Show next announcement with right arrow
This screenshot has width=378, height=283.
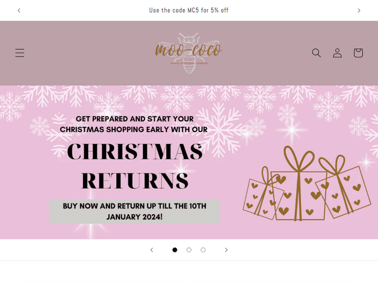click(359, 11)
